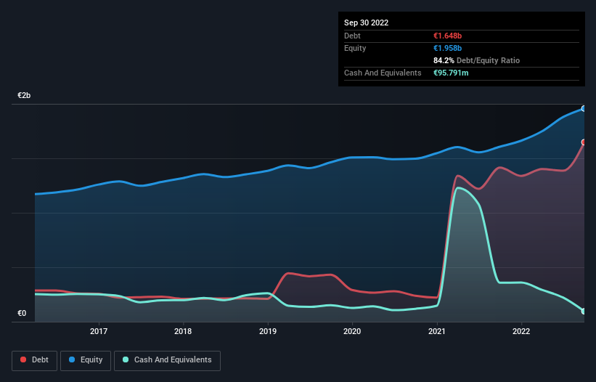
Task: Click the Debt tooltip row label
Action: (x=352, y=36)
